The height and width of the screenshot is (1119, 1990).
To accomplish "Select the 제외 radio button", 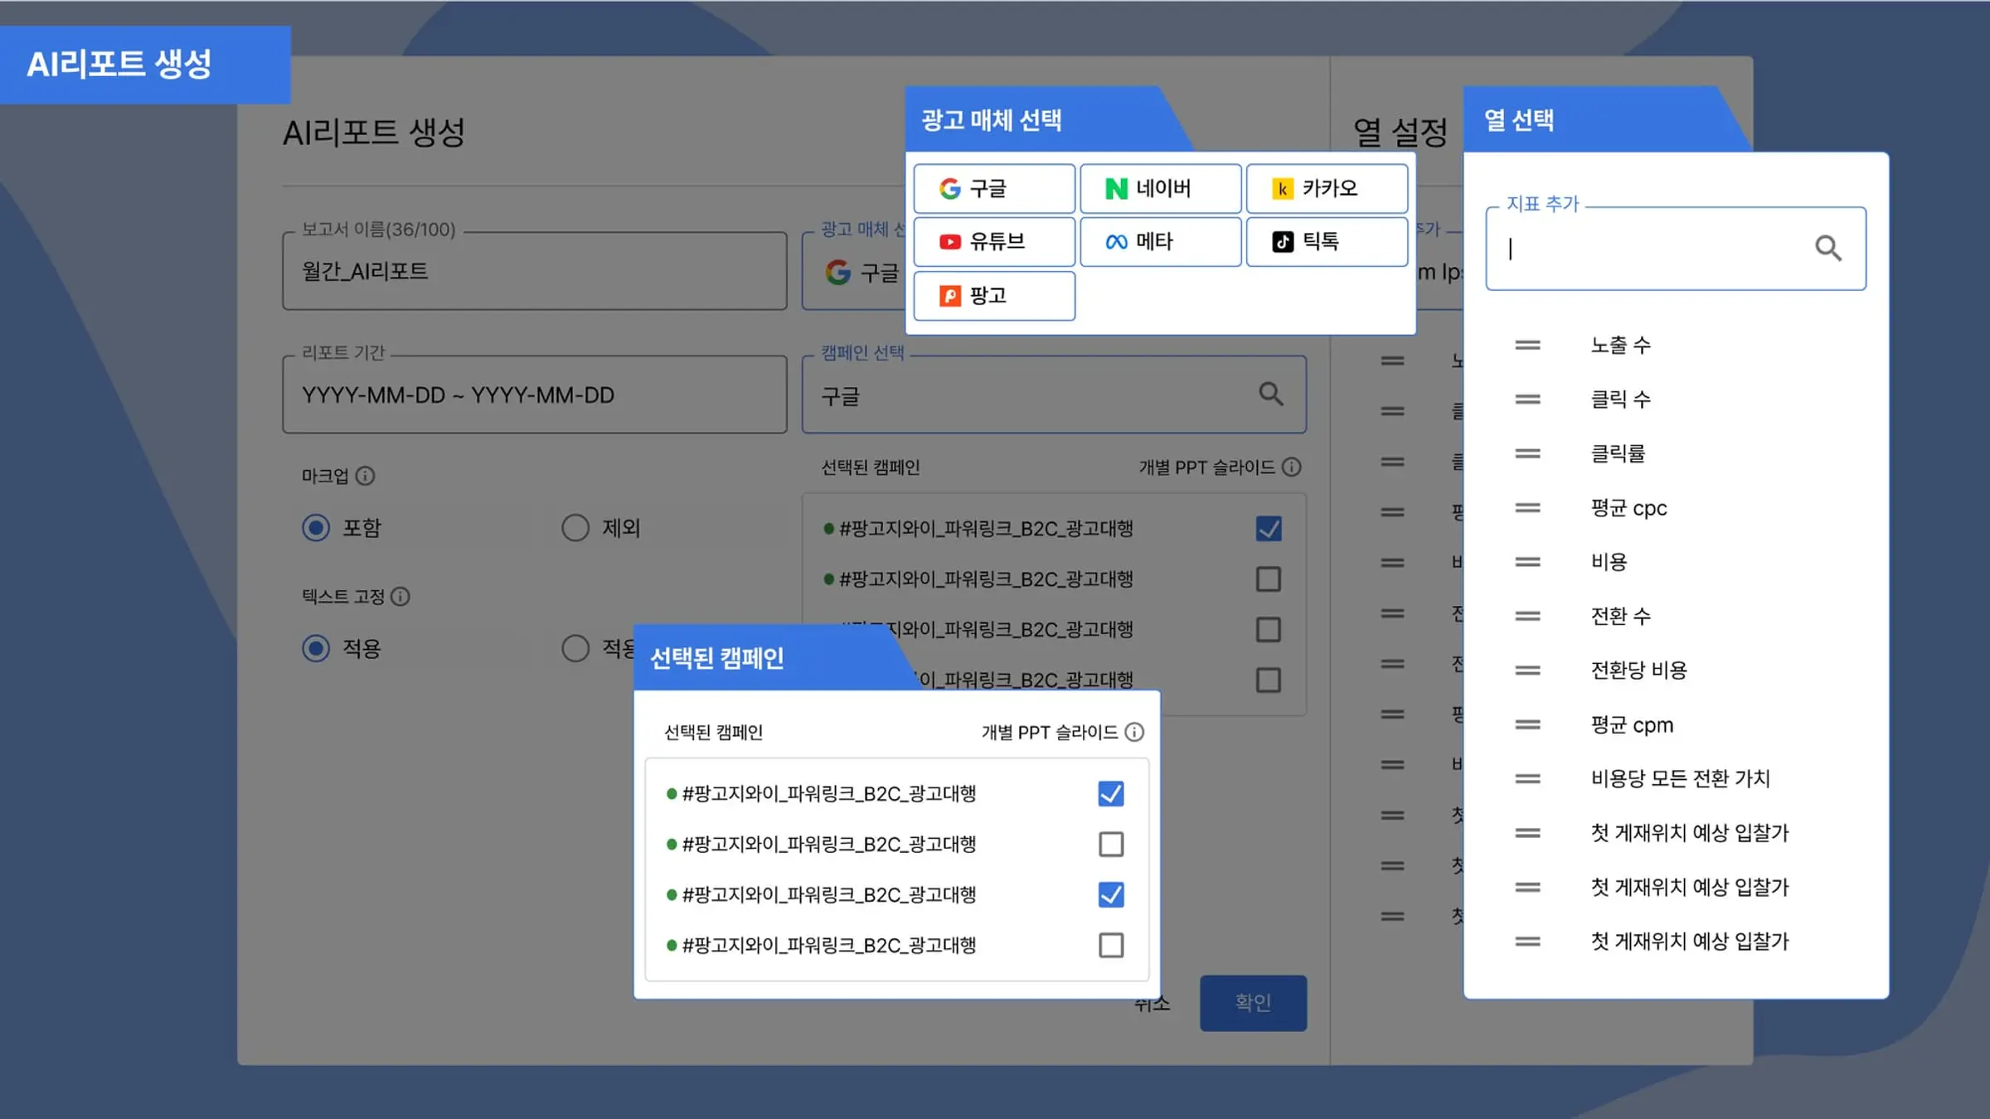I will [575, 528].
